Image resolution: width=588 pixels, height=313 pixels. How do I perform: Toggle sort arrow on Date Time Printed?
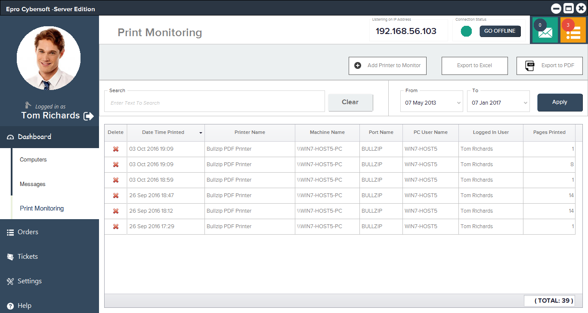tap(201, 133)
